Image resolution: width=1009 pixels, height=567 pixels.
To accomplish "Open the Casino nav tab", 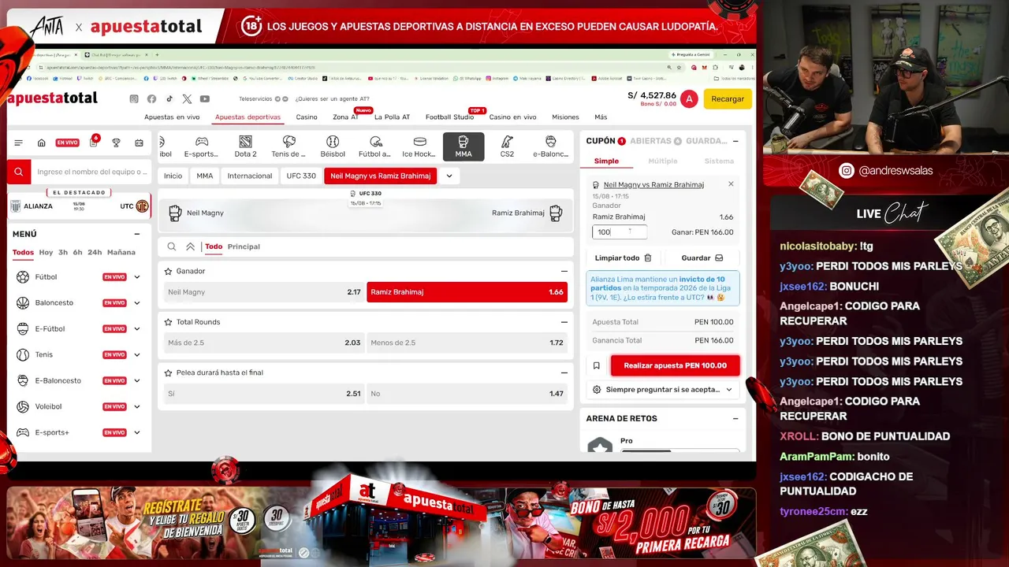I will tap(307, 117).
